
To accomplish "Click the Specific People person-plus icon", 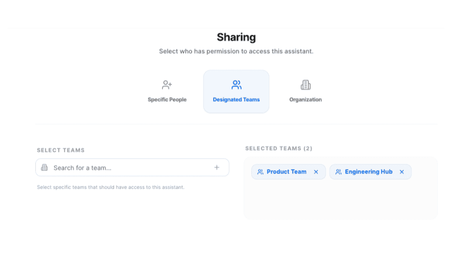I will pyautogui.click(x=167, y=85).
